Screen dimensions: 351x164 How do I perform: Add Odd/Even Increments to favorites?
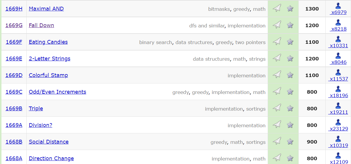click(x=290, y=92)
